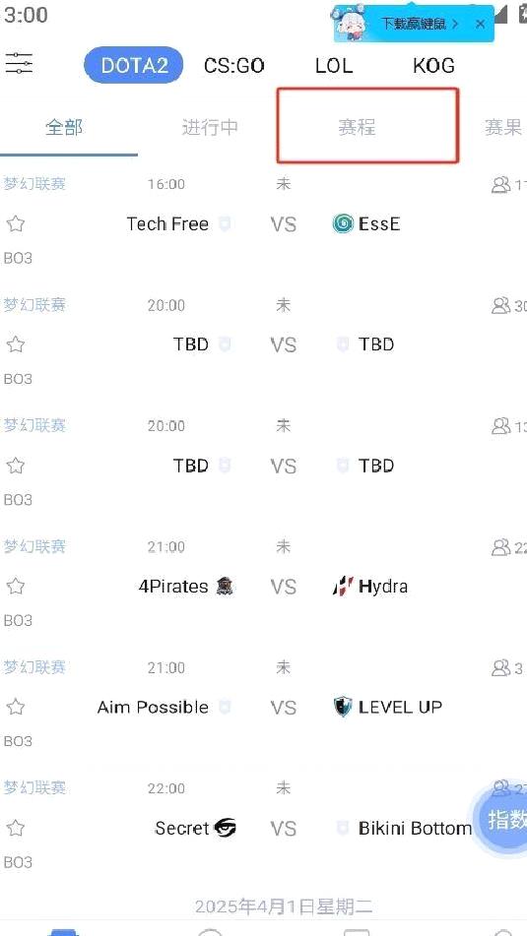Viewport: 527px width, 936px height.
Task: Open the Aim Possible vs LEVEL UP match
Action: click(264, 708)
